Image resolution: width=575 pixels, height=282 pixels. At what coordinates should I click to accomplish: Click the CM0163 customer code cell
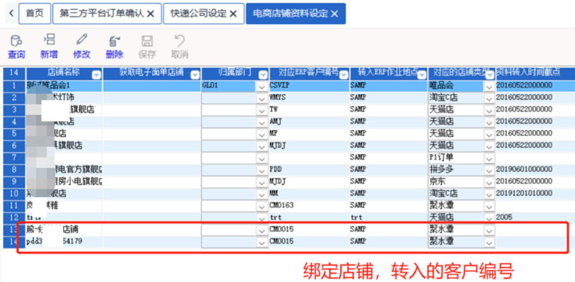coord(308,206)
